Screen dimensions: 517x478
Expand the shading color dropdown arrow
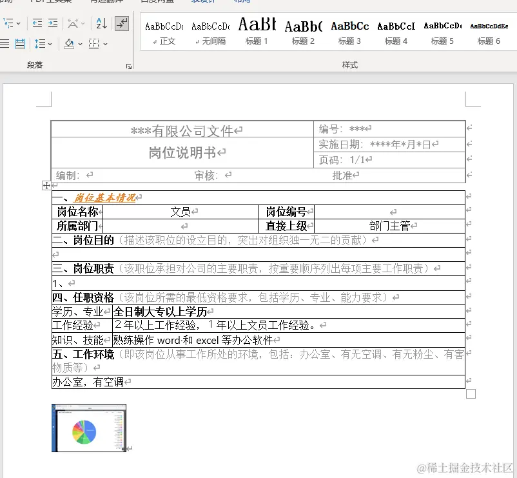point(80,44)
